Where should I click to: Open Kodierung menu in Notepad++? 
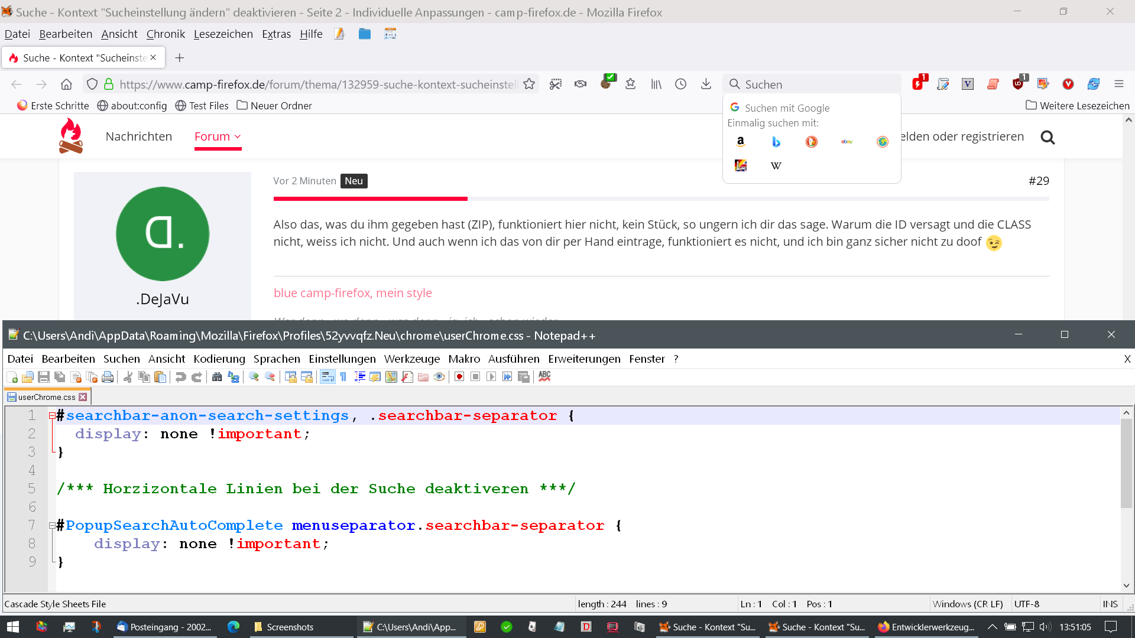[x=219, y=359]
